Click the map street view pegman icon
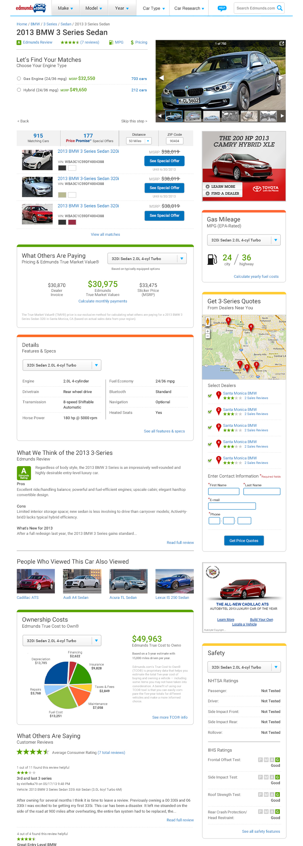Image resolution: width=303 pixels, height=846 pixels. click(208, 322)
